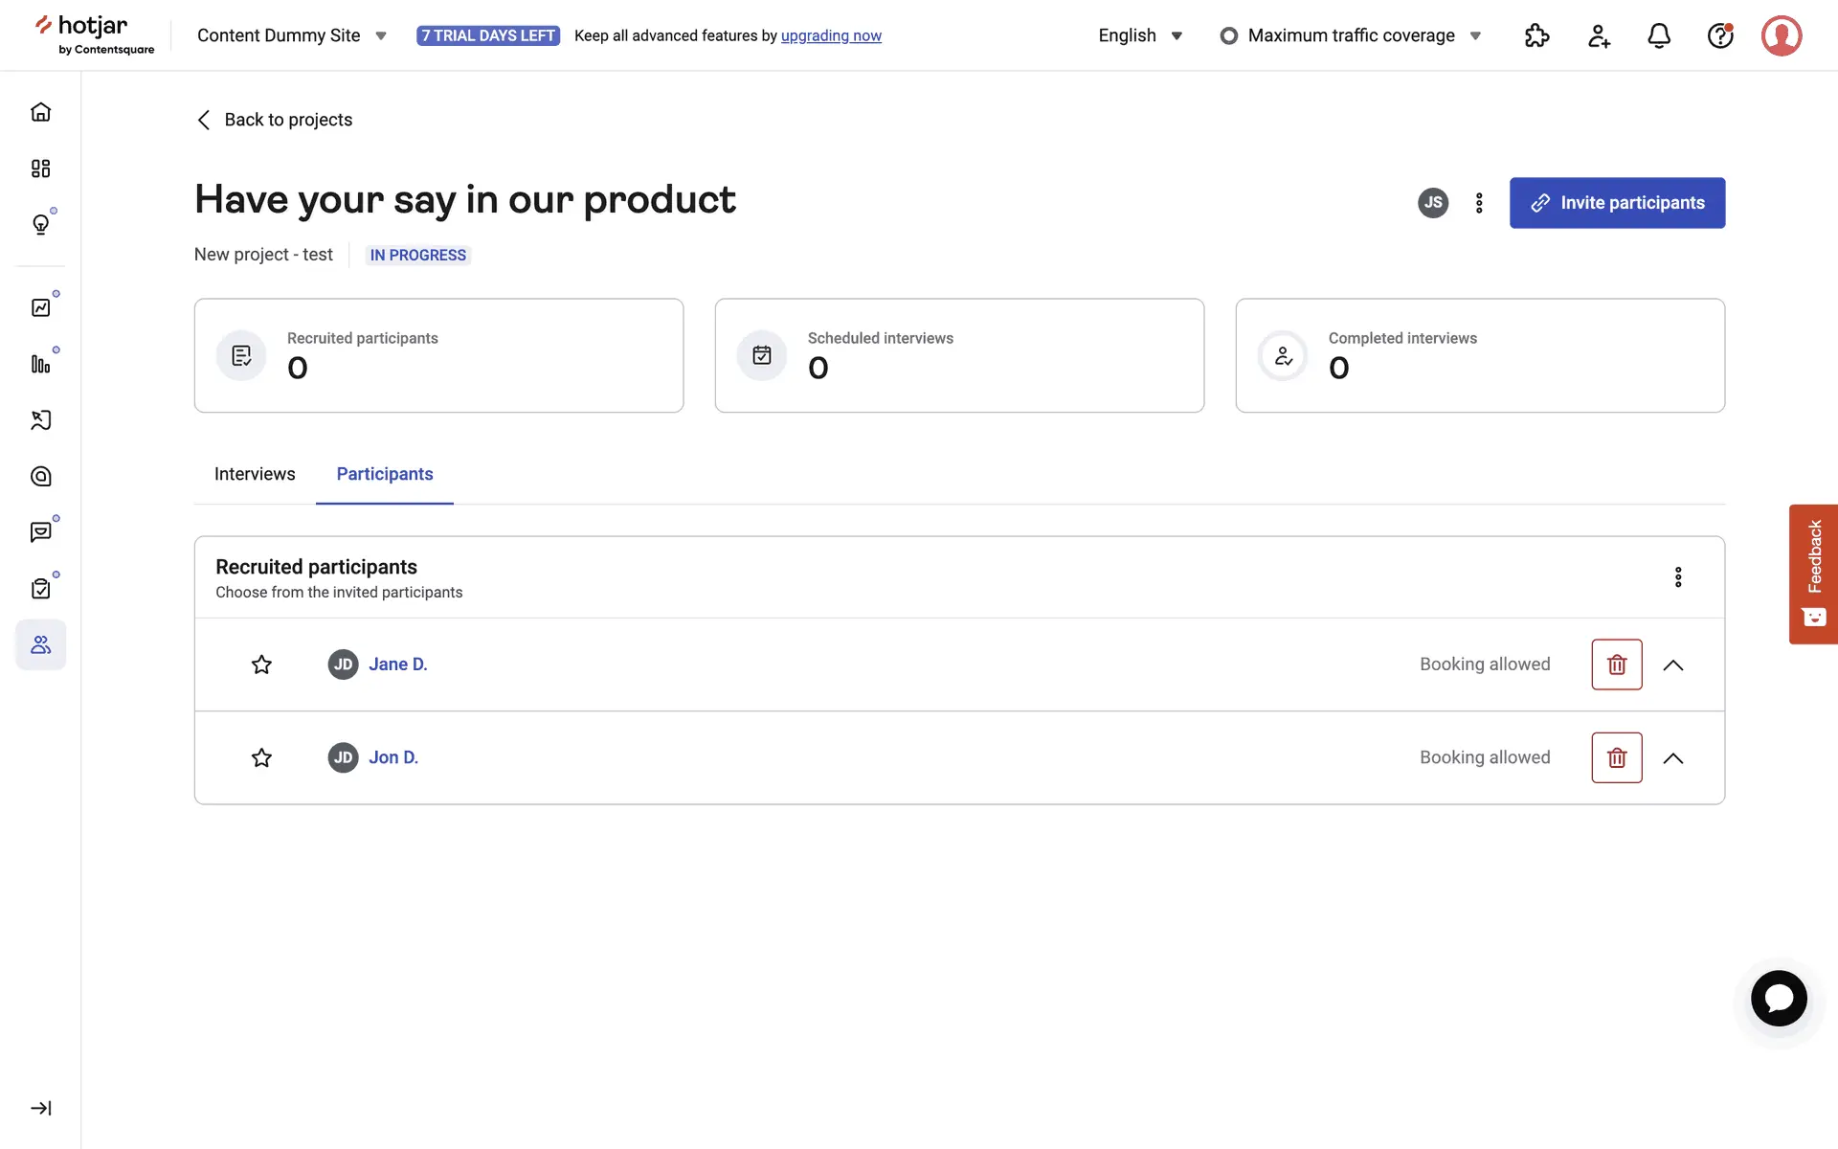Viewport: 1838px width, 1149px height.
Task: Star participant Jane D.
Action: coord(261,665)
